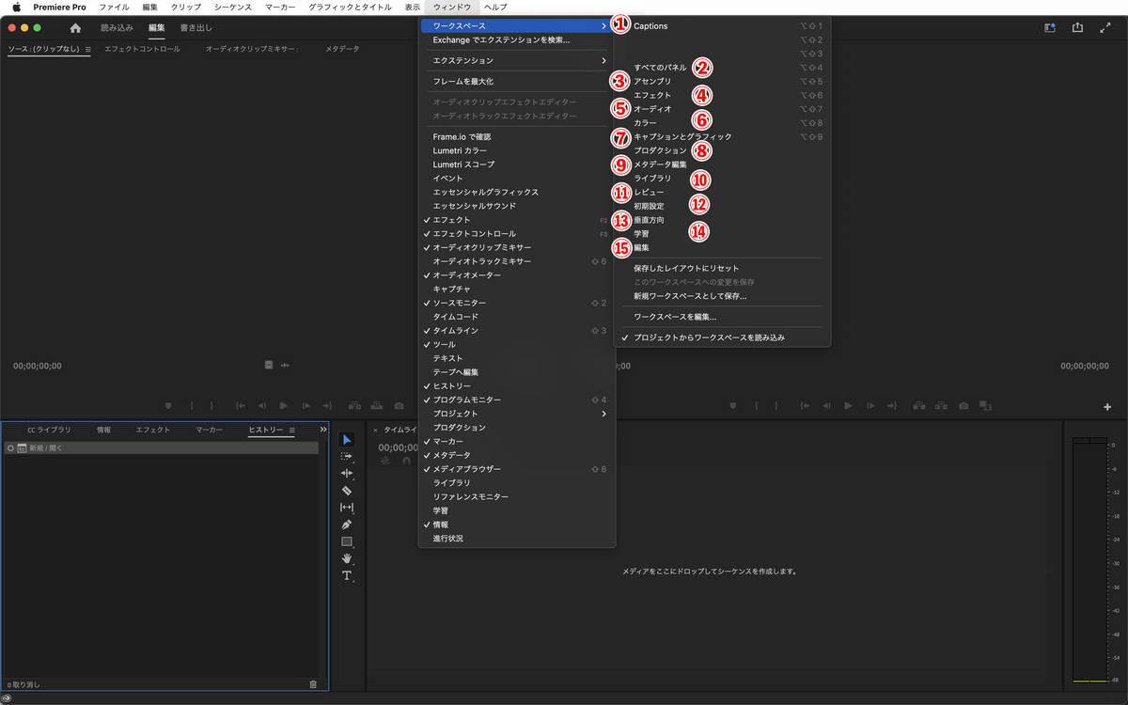This screenshot has height=705, width=1128.
Task: Open シーケンス menu
Action: (233, 7)
